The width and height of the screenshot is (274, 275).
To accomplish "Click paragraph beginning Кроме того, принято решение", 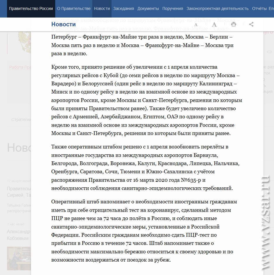I will [x=147, y=100].
